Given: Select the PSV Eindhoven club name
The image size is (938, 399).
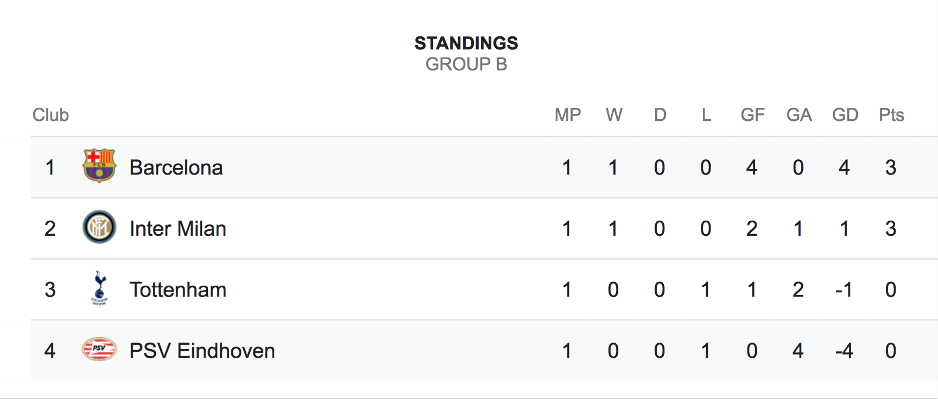Looking at the screenshot, I should click(202, 351).
